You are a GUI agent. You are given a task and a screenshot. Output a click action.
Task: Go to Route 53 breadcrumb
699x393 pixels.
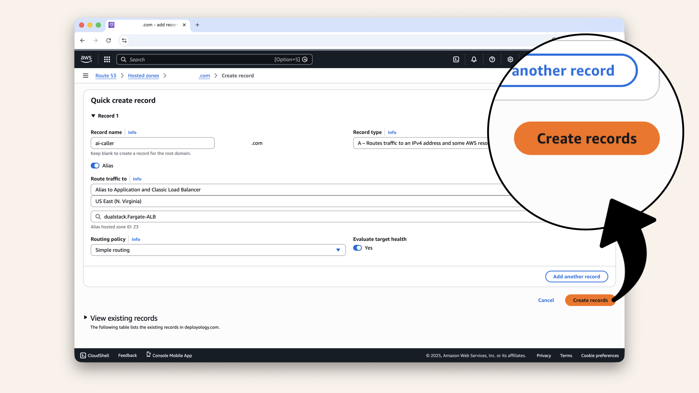(x=106, y=76)
